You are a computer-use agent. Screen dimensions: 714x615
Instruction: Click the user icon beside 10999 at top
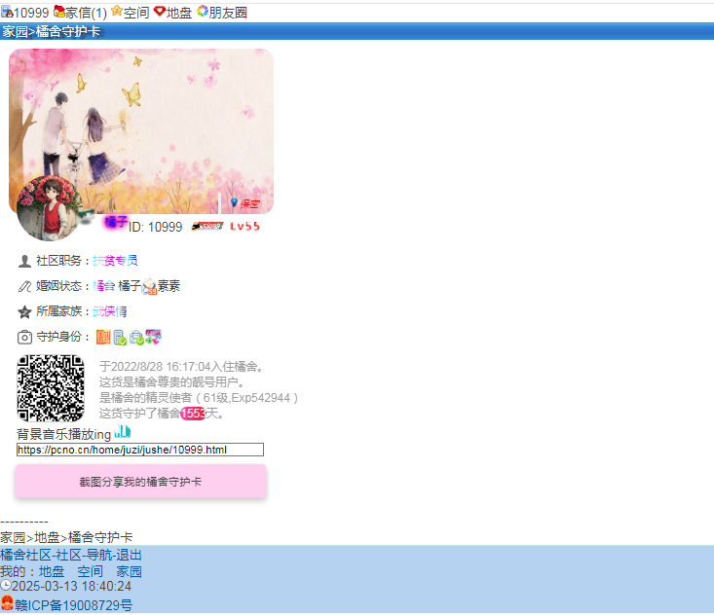[x=7, y=12]
